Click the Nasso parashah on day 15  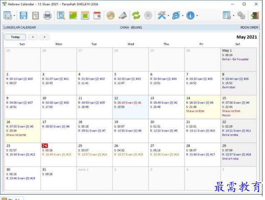point(226,115)
